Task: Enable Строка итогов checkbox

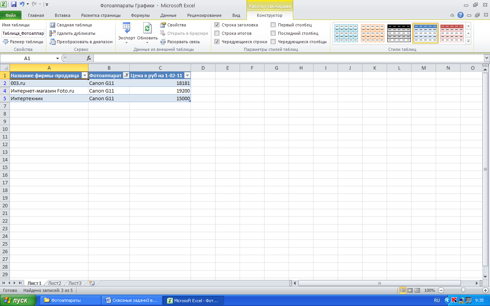Action: point(217,33)
